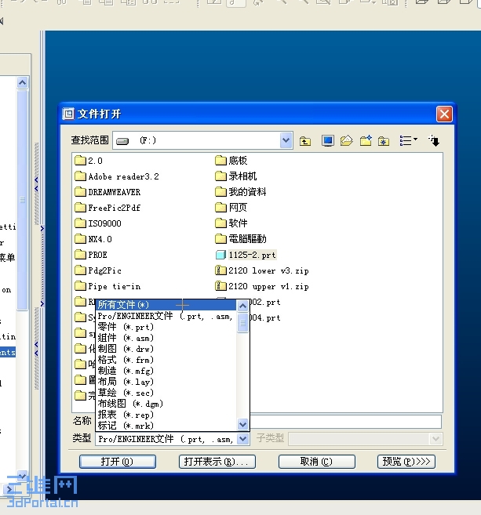Click type list scroll up arrow

coord(242,306)
